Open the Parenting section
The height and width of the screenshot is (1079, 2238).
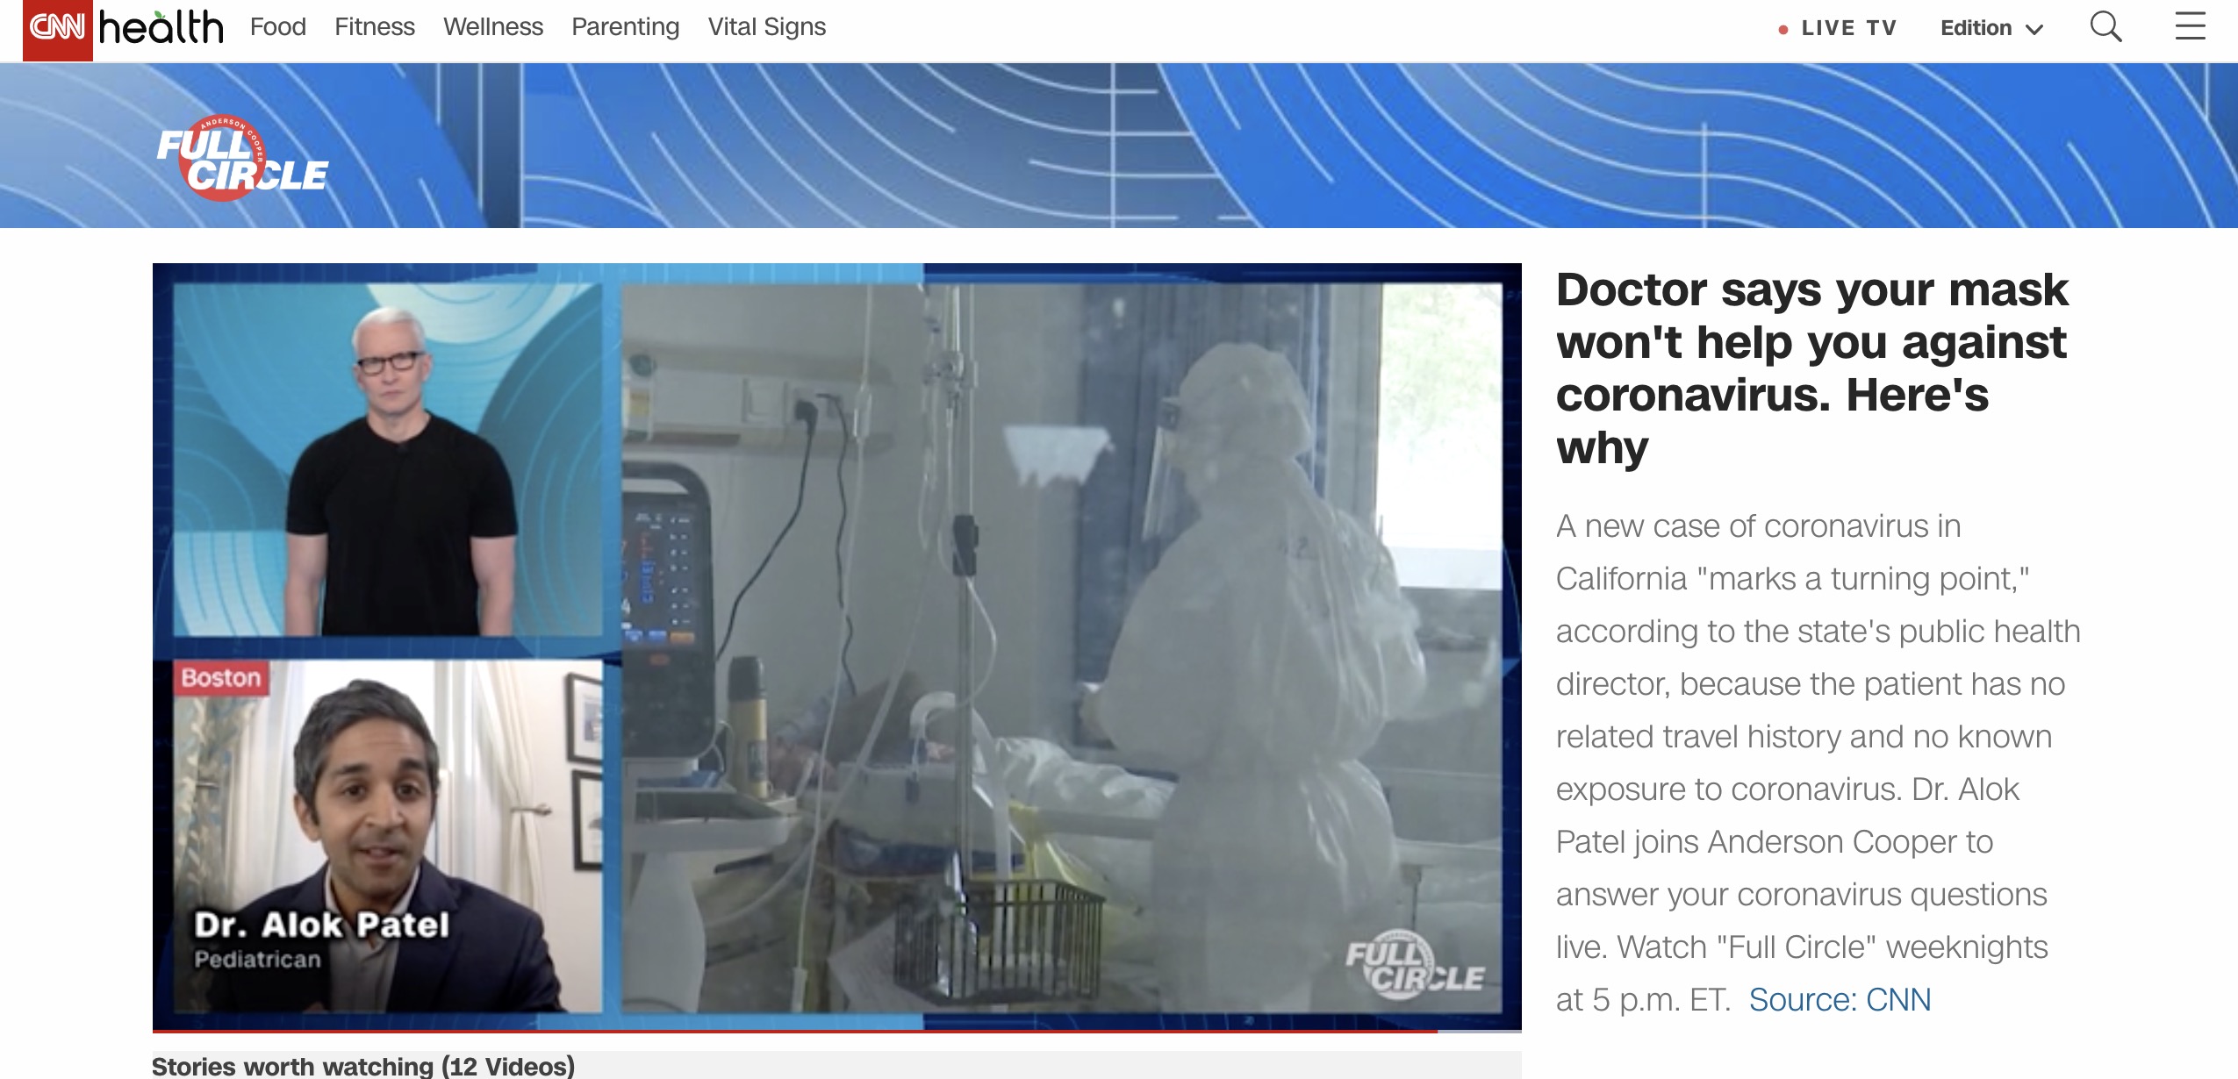tap(625, 27)
